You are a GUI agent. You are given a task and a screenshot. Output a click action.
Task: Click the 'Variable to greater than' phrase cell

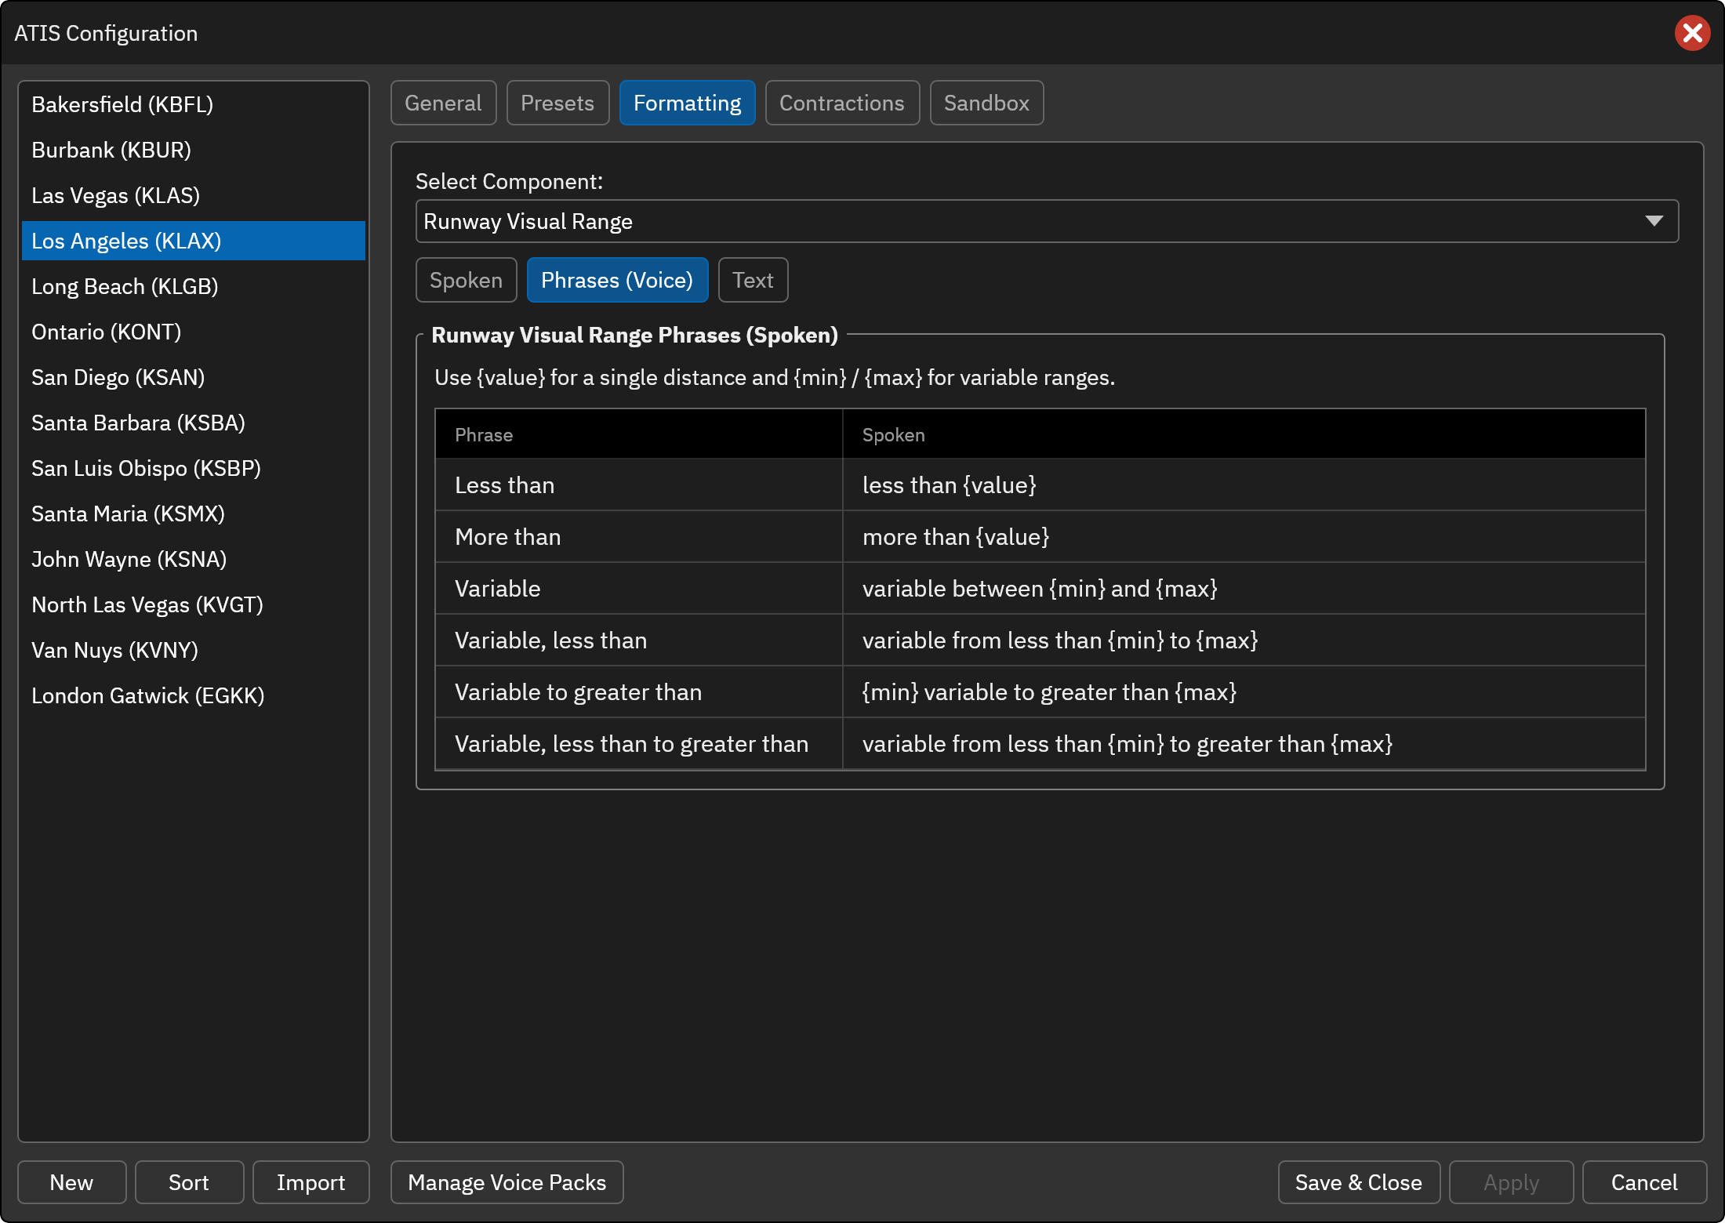[x=639, y=692]
